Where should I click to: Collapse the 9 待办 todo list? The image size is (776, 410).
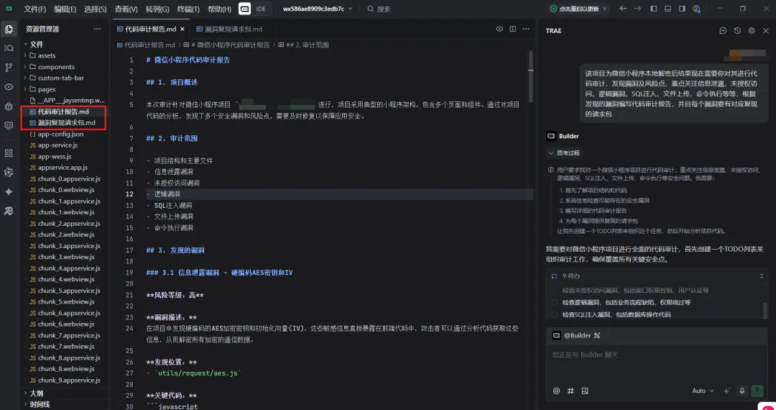pyautogui.click(x=761, y=276)
